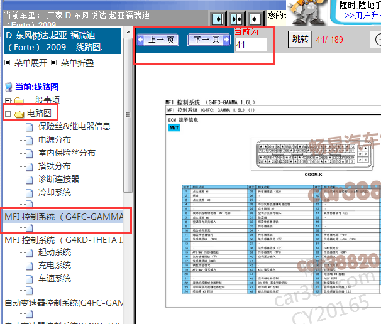Click the collapse-both-arrows toolbar icon
The image size is (381, 324).
[236, 19]
